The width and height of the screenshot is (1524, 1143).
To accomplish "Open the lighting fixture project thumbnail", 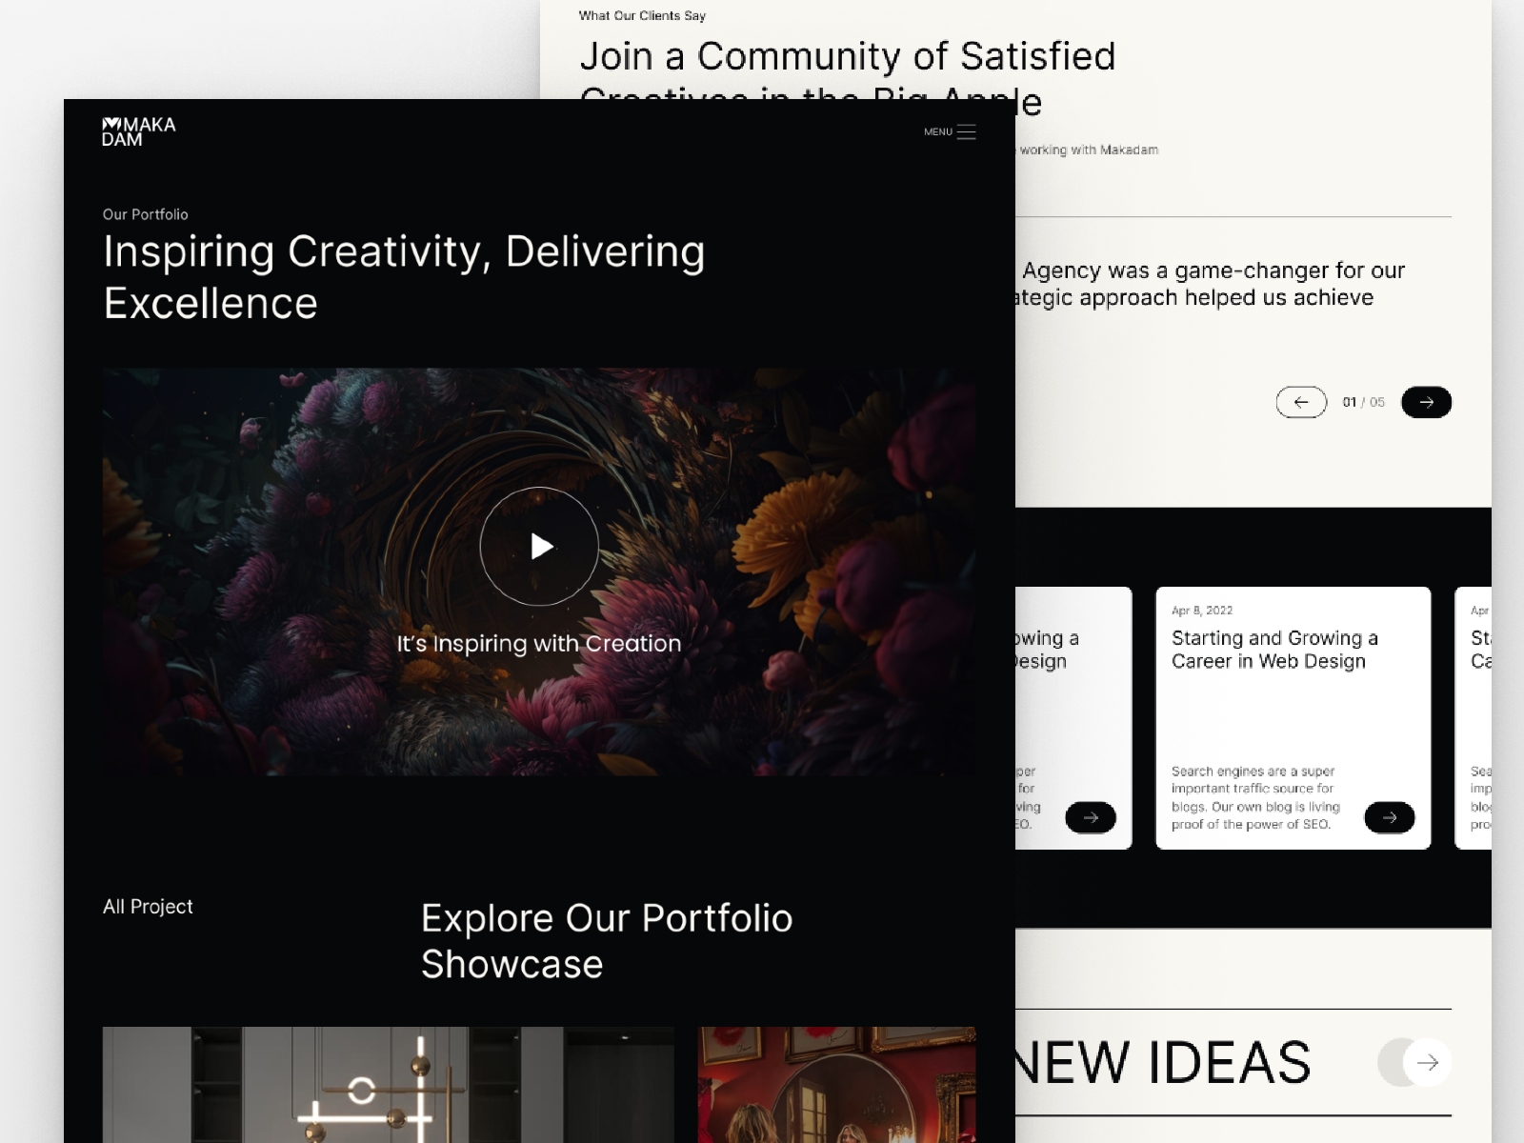I will point(388,1085).
